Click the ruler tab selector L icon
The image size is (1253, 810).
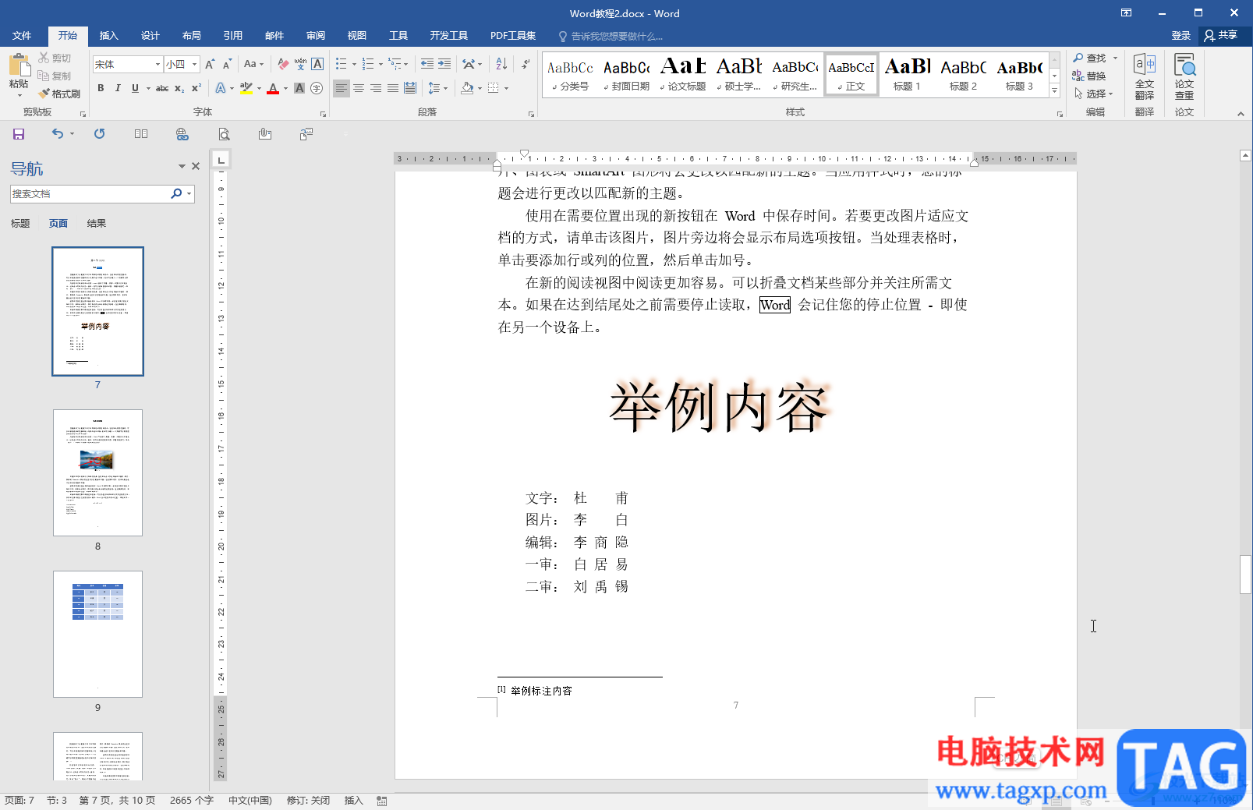(x=221, y=160)
